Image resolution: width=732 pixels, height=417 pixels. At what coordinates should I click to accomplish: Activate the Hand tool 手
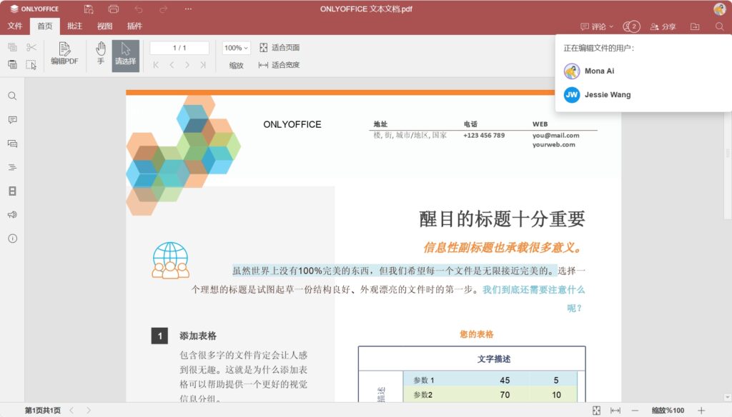point(101,54)
